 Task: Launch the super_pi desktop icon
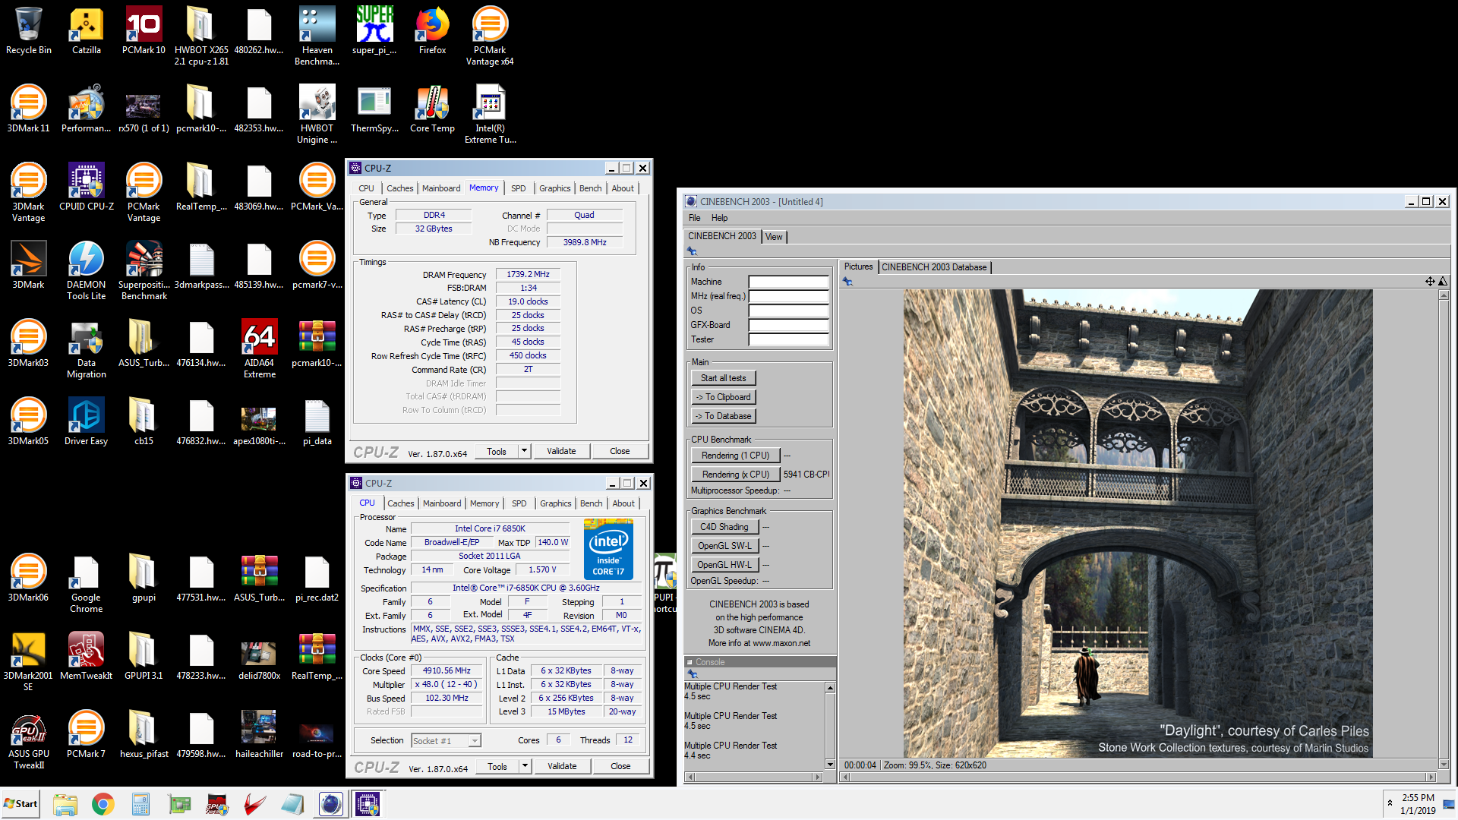[374, 31]
